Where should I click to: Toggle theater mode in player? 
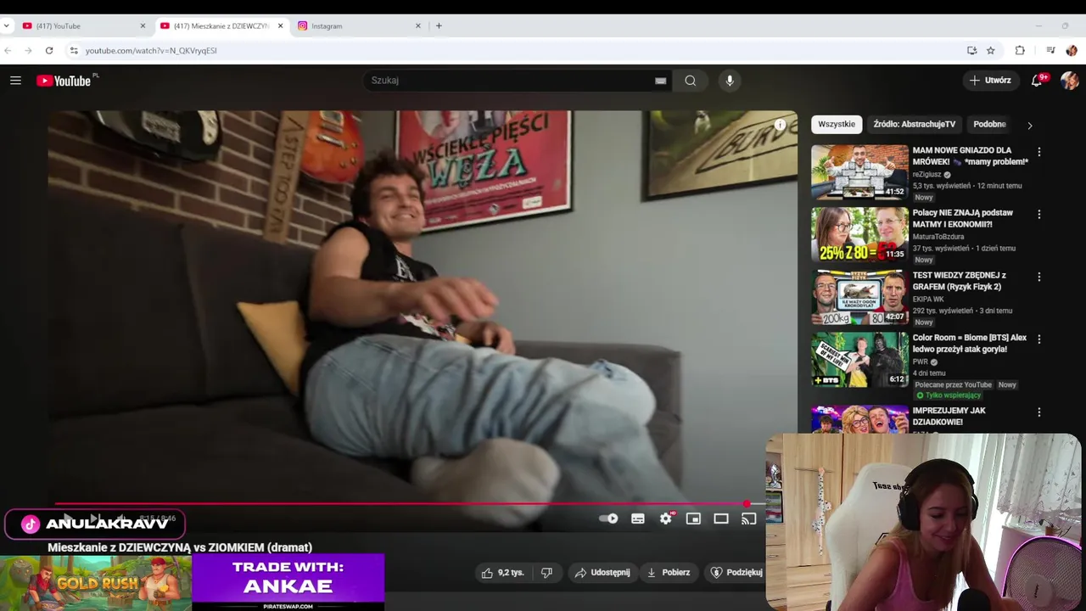721,519
